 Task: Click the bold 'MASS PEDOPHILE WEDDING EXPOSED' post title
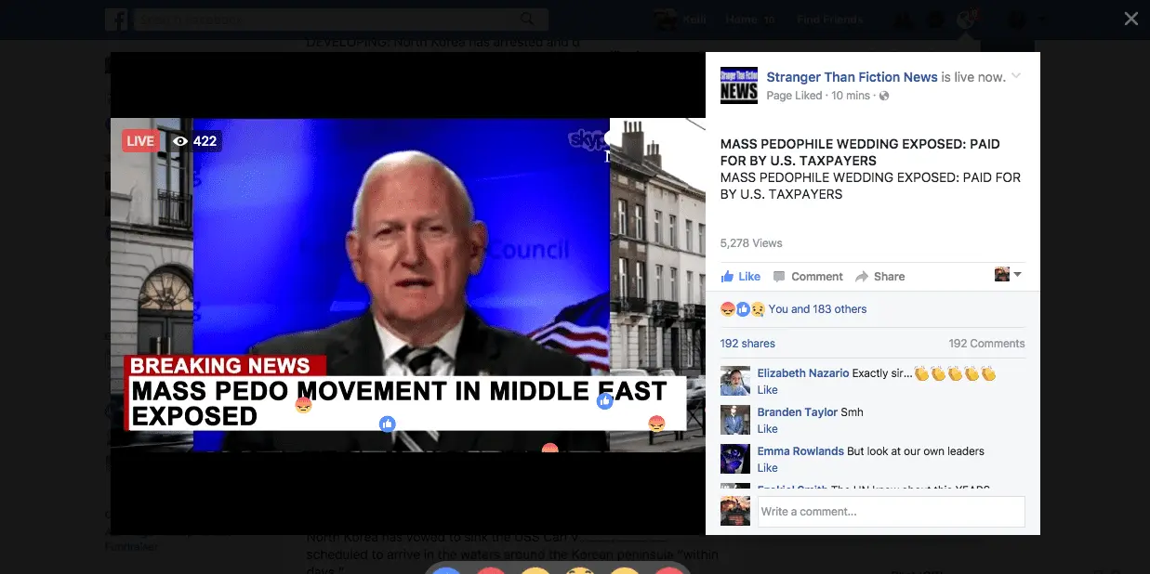pos(860,152)
